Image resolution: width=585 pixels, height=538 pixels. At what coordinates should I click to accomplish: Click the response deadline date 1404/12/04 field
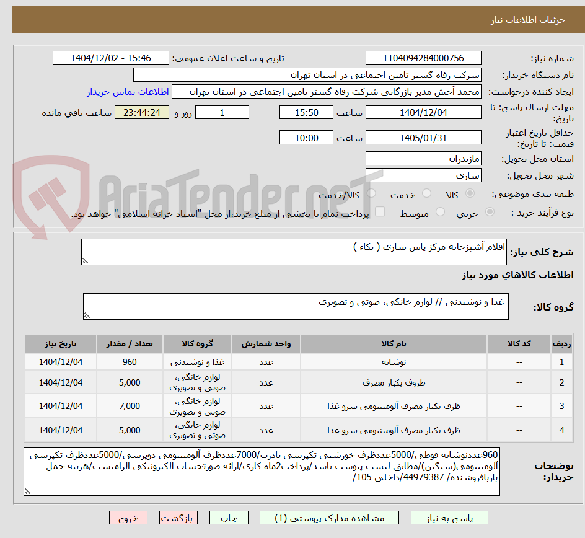click(423, 112)
